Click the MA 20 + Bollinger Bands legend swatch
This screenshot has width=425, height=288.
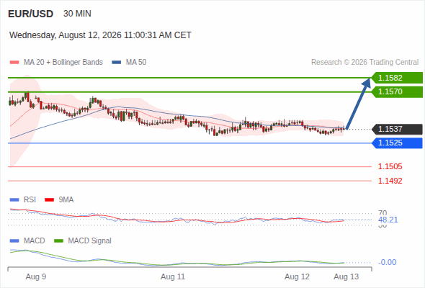pyautogui.click(x=14, y=63)
